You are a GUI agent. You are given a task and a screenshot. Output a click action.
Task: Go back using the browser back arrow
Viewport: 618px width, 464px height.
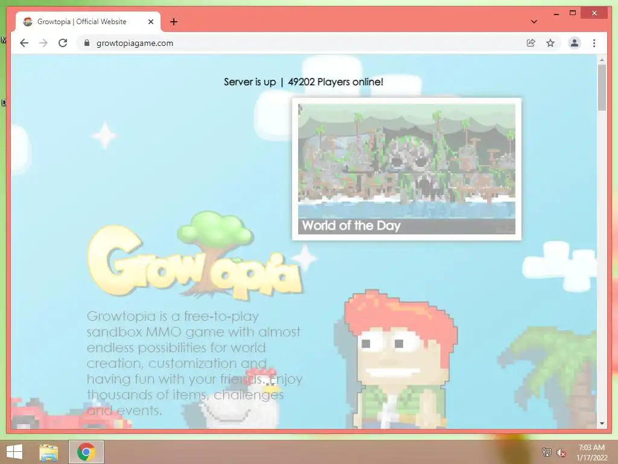click(x=24, y=43)
